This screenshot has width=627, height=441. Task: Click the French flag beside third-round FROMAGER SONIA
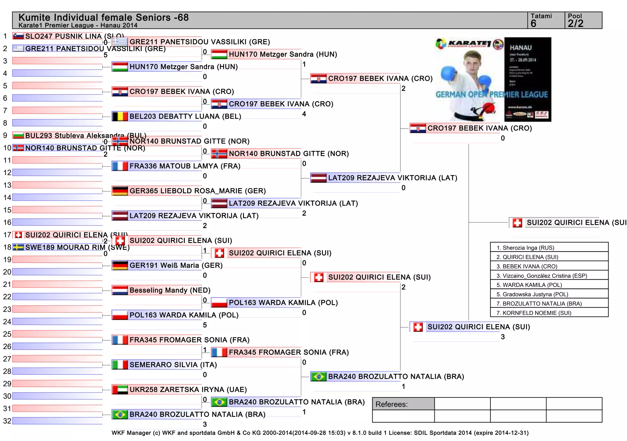[219, 352]
